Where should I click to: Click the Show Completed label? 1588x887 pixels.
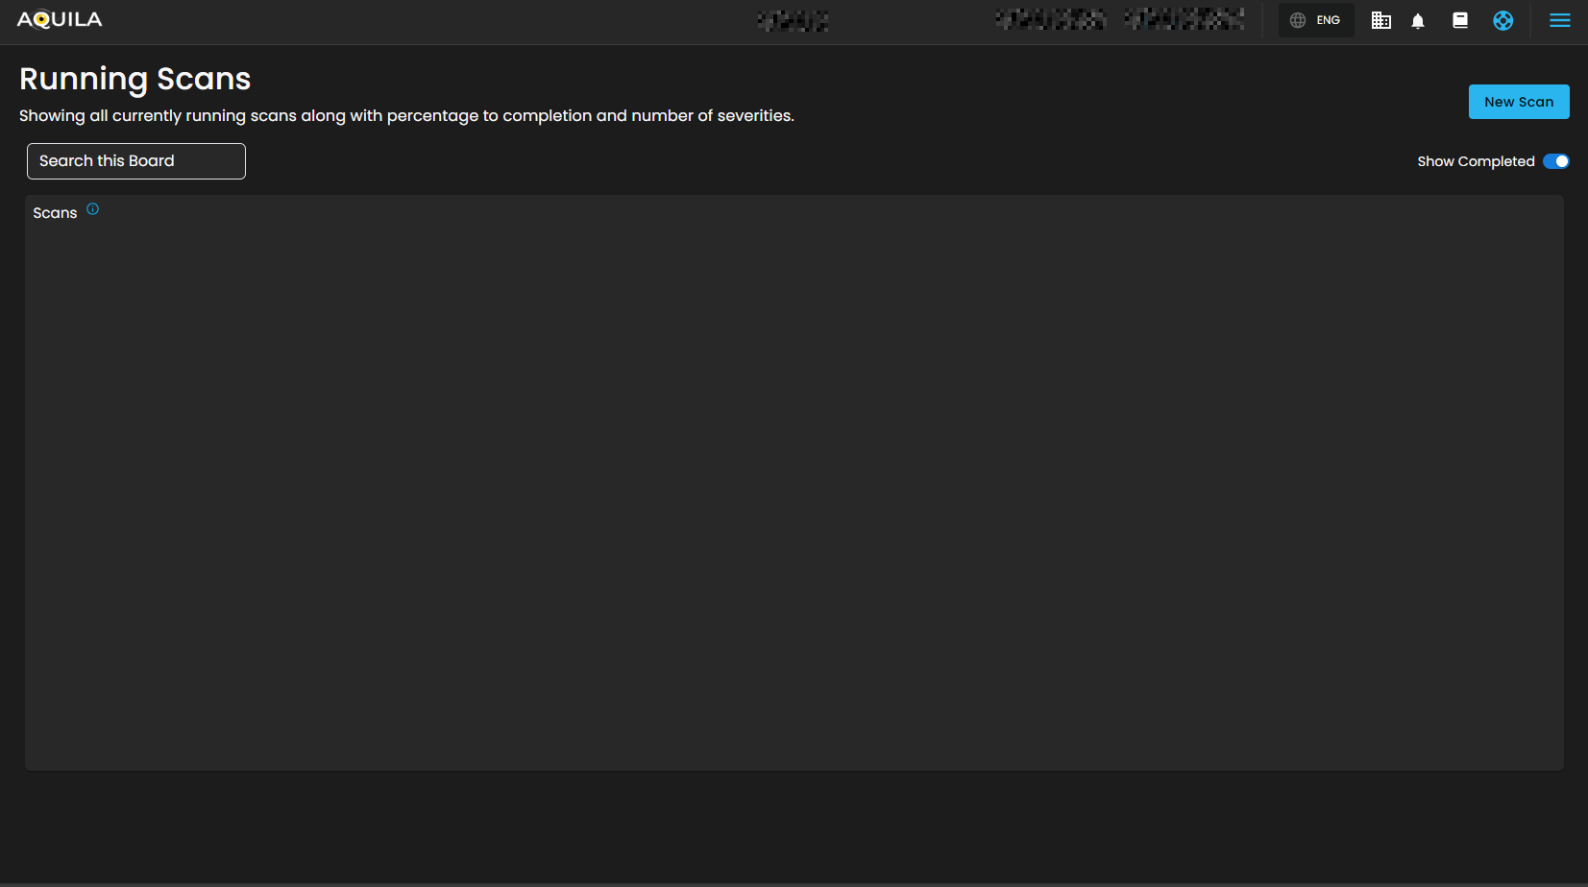tap(1476, 161)
